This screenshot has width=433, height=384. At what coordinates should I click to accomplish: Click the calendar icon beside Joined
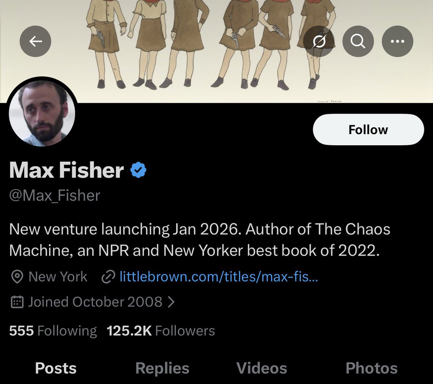click(x=17, y=302)
